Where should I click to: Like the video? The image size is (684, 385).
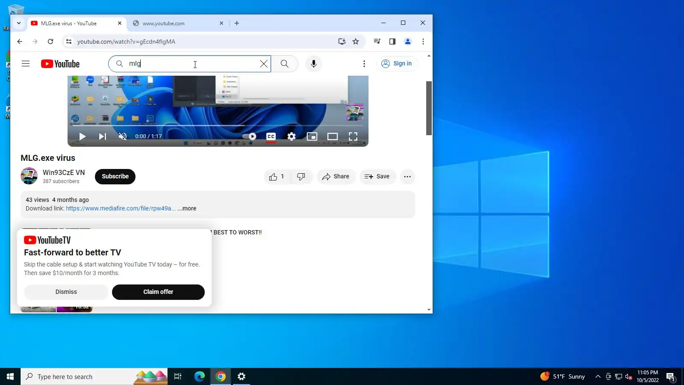[x=277, y=177]
